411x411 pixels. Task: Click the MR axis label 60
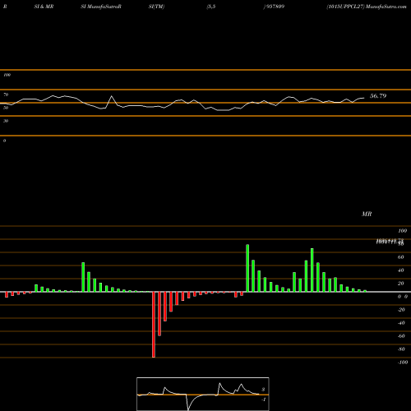(x=400, y=257)
